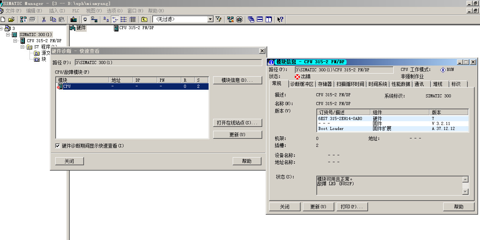Click status box scrollbar down arrow
Viewport: 480px width, 240px height.
coord(465,192)
